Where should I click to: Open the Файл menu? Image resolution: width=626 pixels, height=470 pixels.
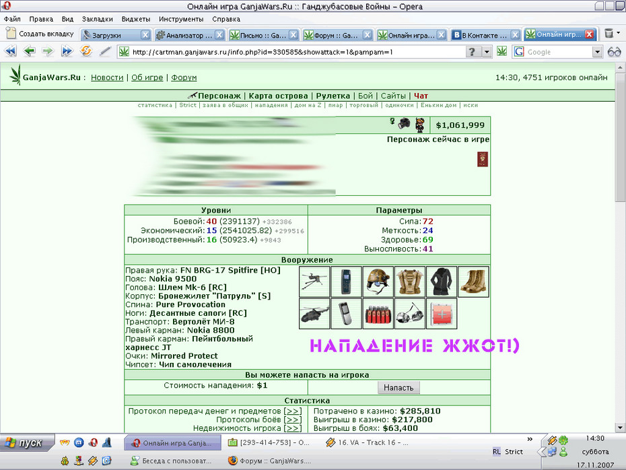click(12, 19)
